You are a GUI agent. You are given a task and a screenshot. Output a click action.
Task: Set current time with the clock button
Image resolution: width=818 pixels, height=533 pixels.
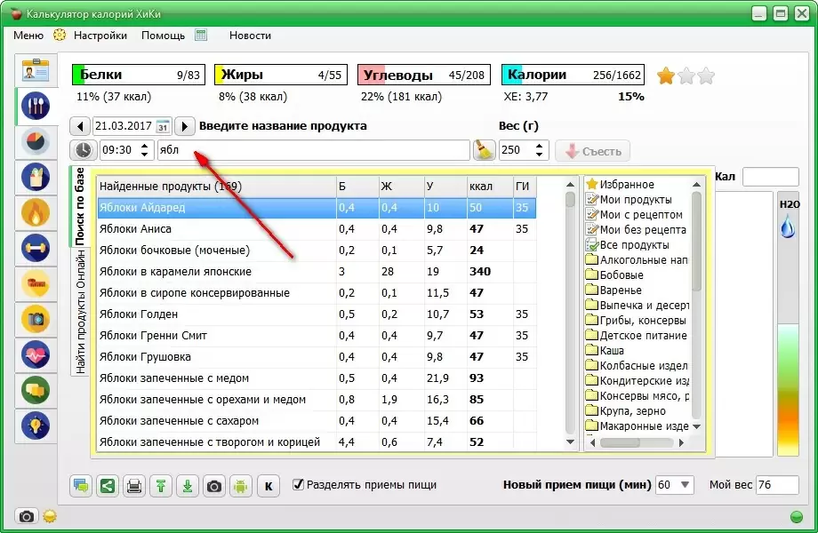[83, 150]
